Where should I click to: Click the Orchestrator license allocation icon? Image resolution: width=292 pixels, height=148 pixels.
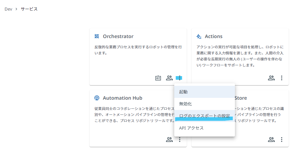158,78
